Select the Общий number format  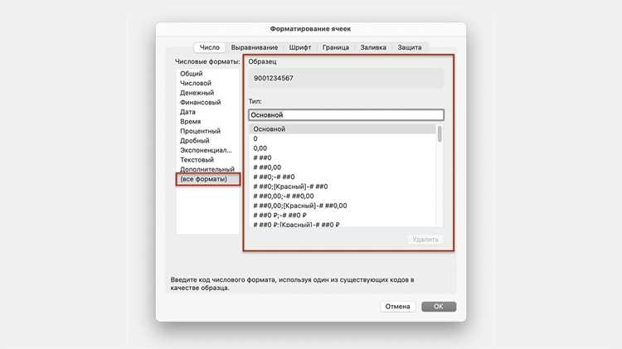[x=208, y=74]
